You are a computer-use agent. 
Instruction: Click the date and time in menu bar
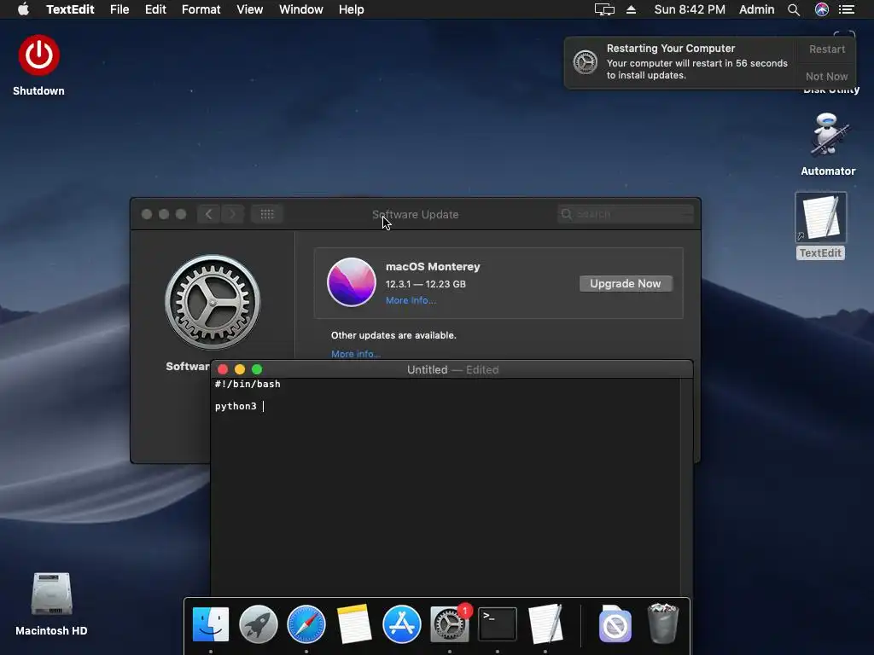coord(690,9)
